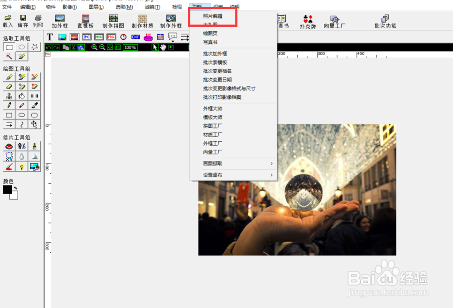Screen dimensions: 453x308
Task: Click the copy icon in black toolbar
Action: click(66, 47)
